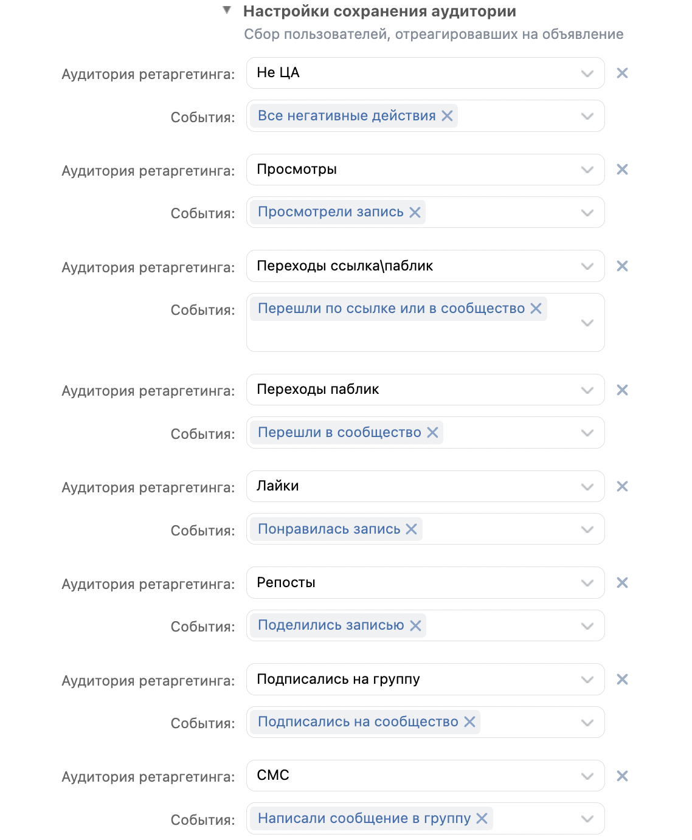Image resolution: width=692 pixels, height=840 pixels.
Task: Delete the 'СМС' retargeting audience row
Action: (x=622, y=776)
